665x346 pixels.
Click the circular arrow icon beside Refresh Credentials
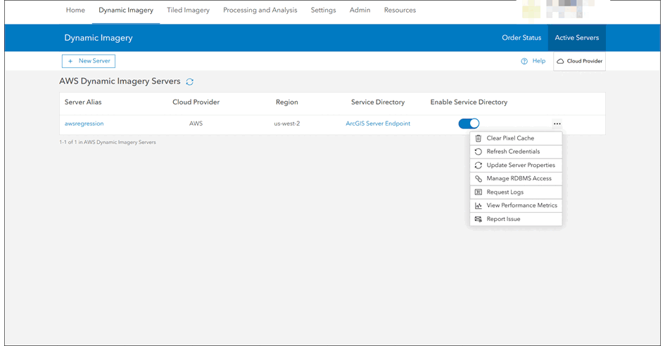point(478,152)
